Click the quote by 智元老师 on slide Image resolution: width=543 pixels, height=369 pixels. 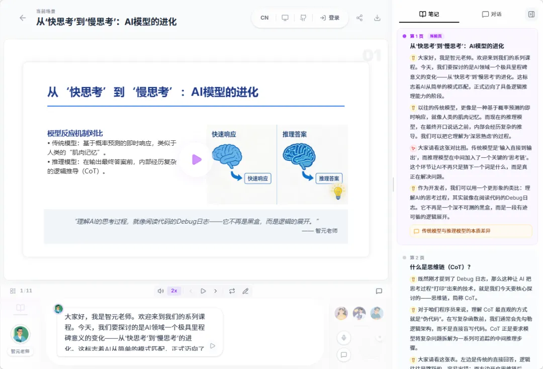(x=196, y=226)
